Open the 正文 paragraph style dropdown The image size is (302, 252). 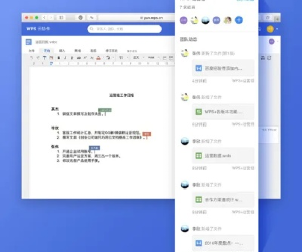139,57
